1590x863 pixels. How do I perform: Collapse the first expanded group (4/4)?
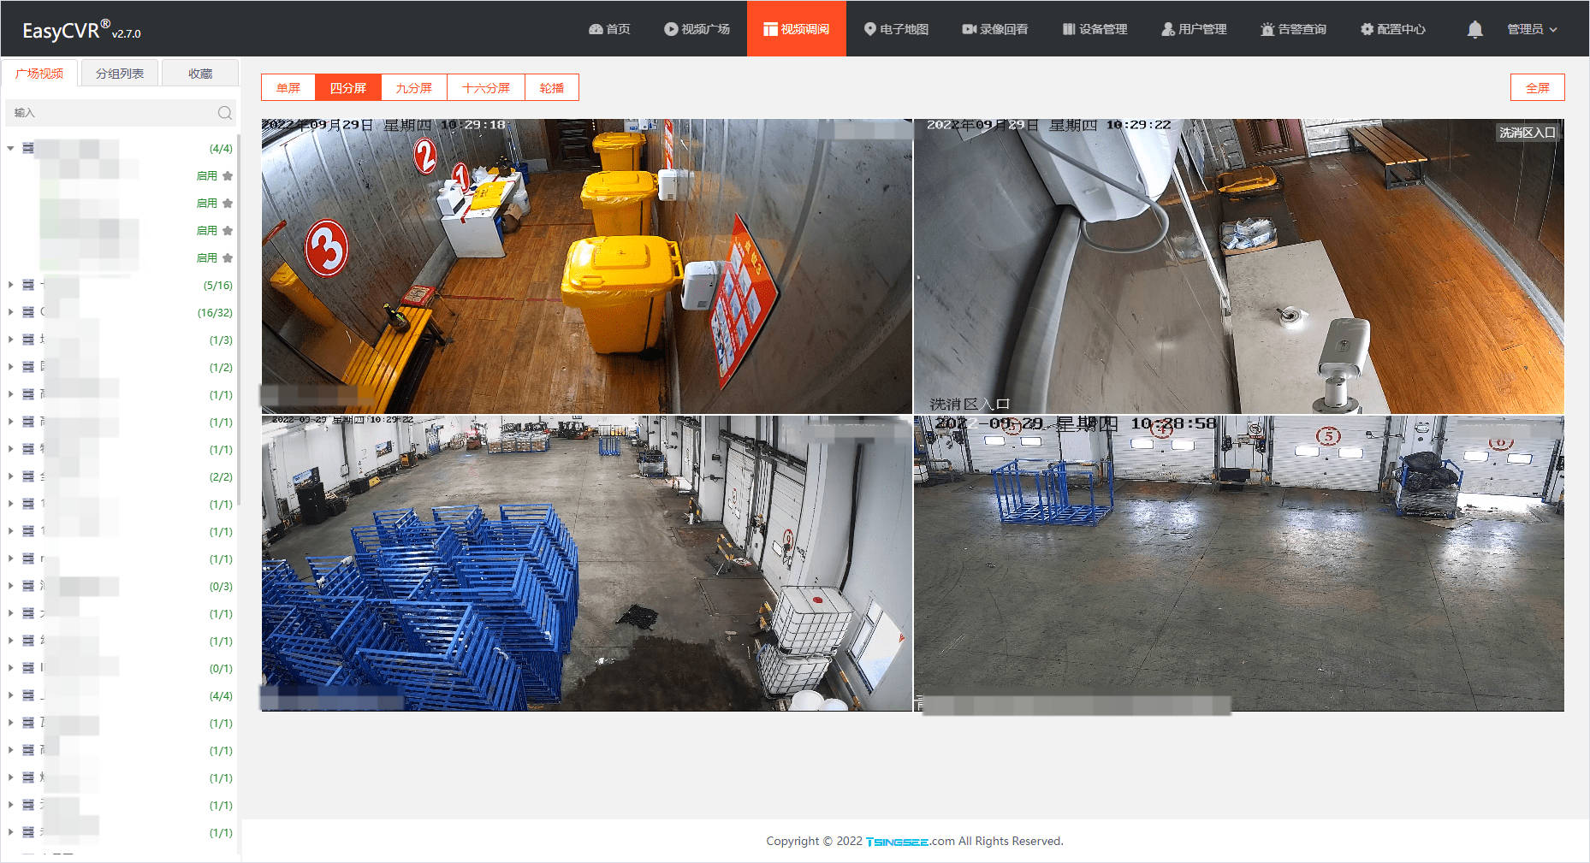click(10, 149)
